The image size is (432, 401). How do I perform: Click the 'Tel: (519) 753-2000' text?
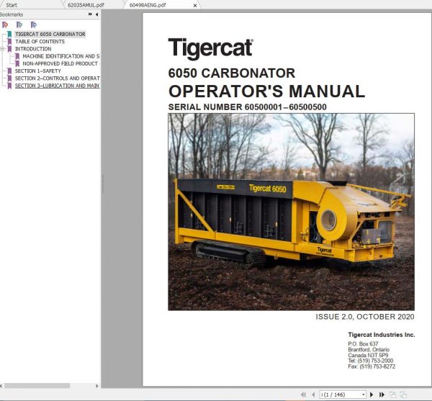371,361
